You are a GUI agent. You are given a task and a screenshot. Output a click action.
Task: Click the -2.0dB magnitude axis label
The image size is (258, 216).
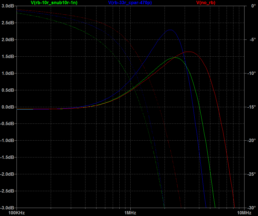(x=7, y=174)
